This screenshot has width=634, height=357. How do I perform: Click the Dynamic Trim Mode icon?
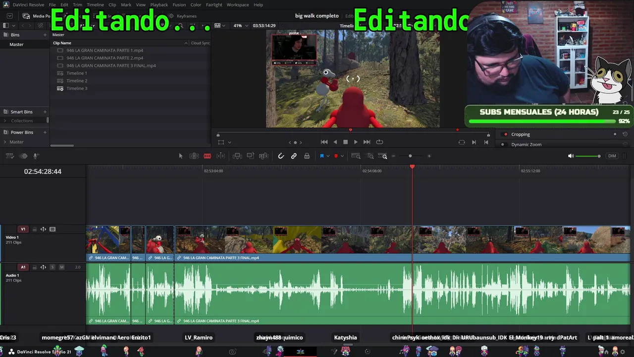tap(221, 156)
